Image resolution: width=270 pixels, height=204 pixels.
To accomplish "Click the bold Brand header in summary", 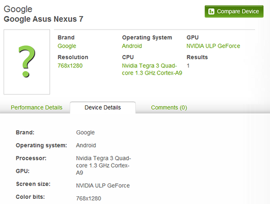I will pos(66,37).
